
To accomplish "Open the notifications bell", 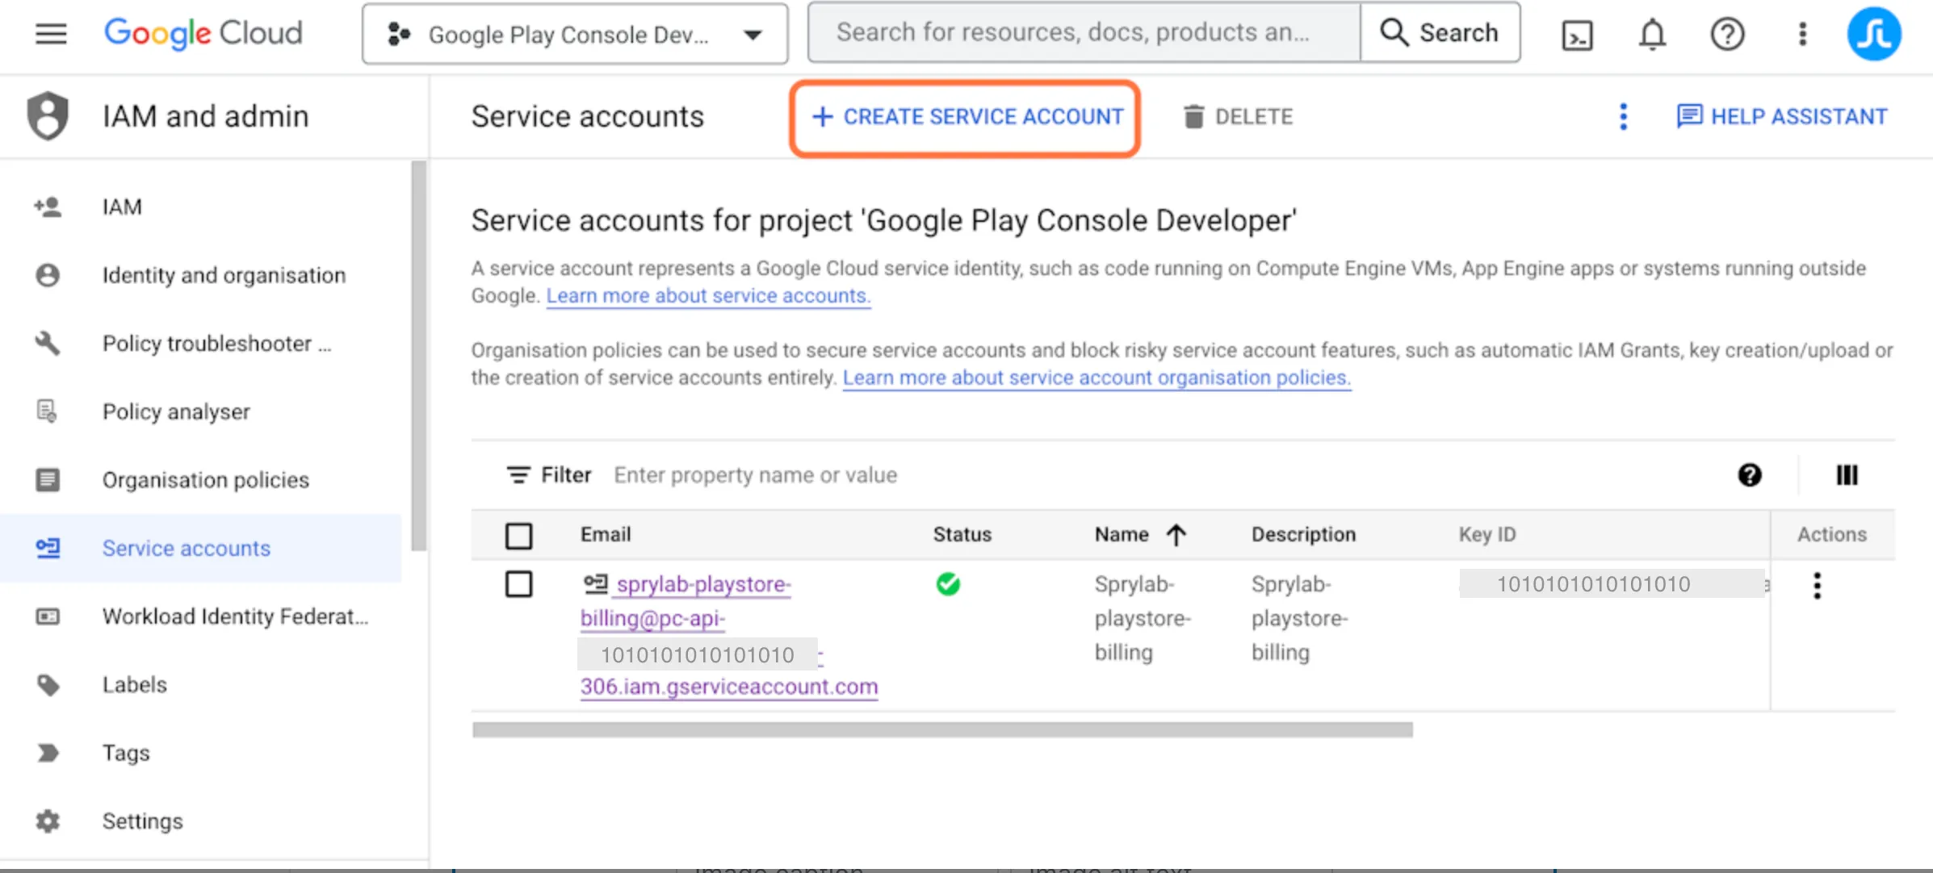I will (1652, 34).
